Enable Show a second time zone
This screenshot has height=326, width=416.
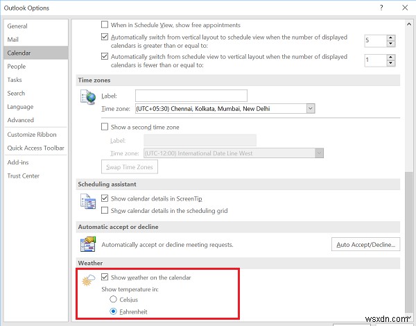coord(105,127)
